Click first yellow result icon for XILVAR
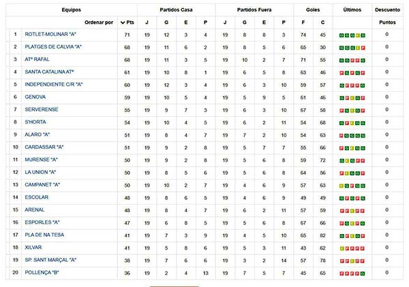Image resolution: width=409 pixels, height=287 pixels. pyautogui.click(x=342, y=248)
